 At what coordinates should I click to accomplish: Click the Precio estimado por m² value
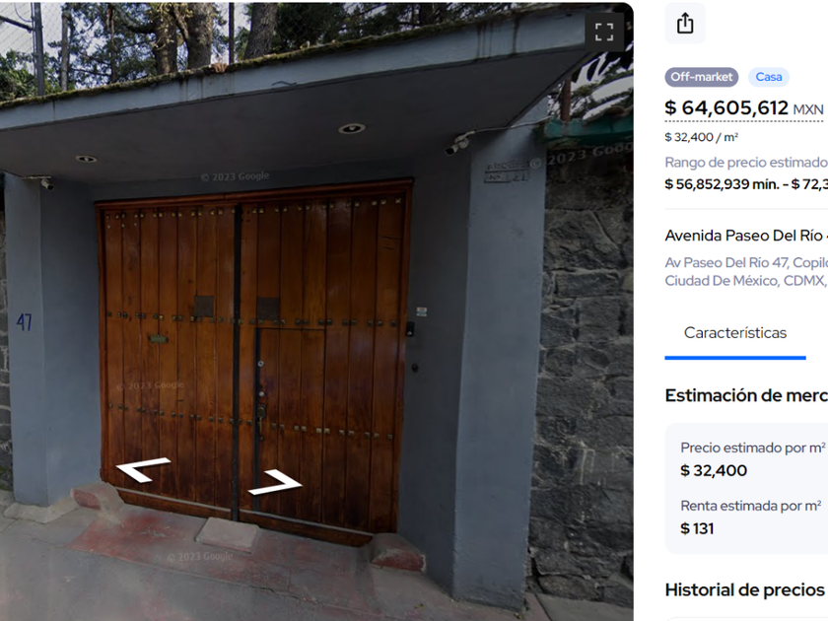point(714,470)
